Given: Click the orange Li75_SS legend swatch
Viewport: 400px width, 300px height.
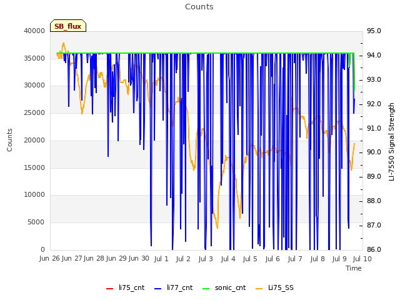Looking at the screenshot, I should [x=259, y=289].
